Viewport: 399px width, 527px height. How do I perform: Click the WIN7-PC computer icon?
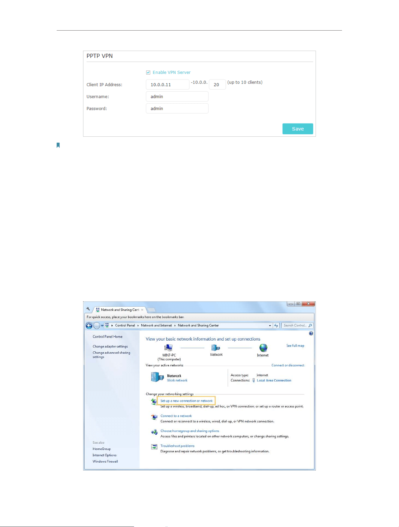pyautogui.click(x=169, y=348)
